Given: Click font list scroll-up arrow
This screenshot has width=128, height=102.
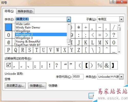Looking at the screenshot, I should pos(69,24).
